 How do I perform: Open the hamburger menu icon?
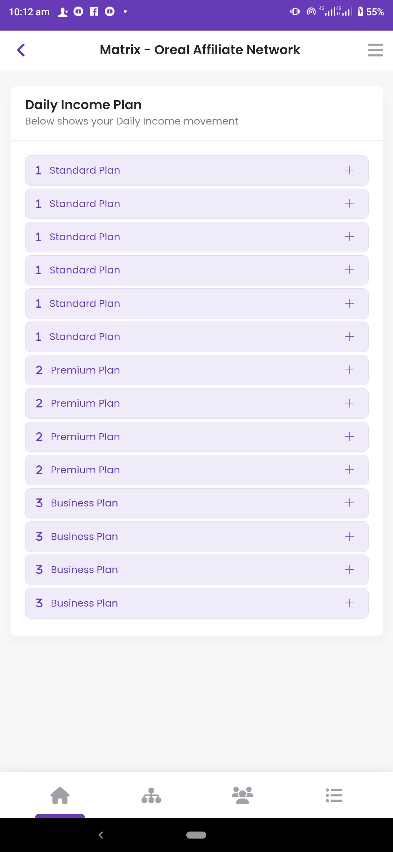coord(375,50)
